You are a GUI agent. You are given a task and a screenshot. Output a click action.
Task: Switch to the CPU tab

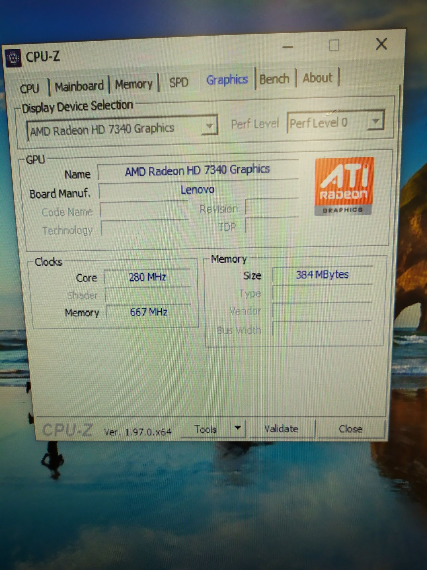click(x=30, y=88)
